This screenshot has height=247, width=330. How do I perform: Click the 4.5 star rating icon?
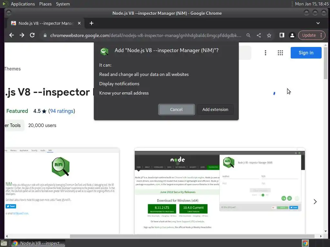tap(44, 111)
